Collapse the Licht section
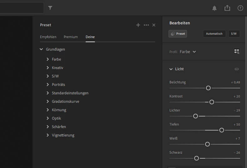The height and width of the screenshot is (168, 247). [x=171, y=69]
